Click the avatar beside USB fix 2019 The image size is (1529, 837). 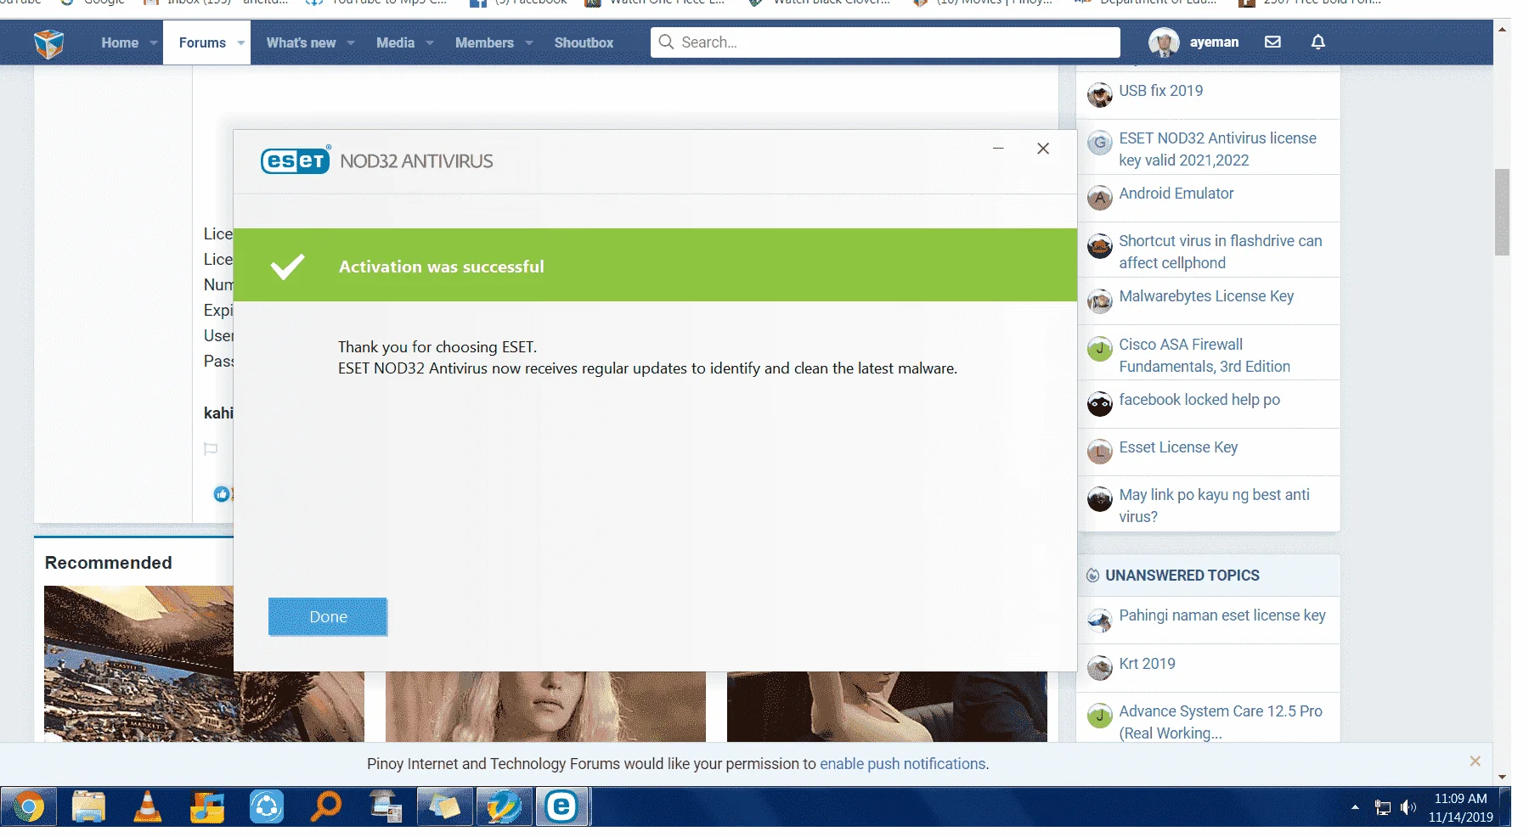click(1100, 95)
